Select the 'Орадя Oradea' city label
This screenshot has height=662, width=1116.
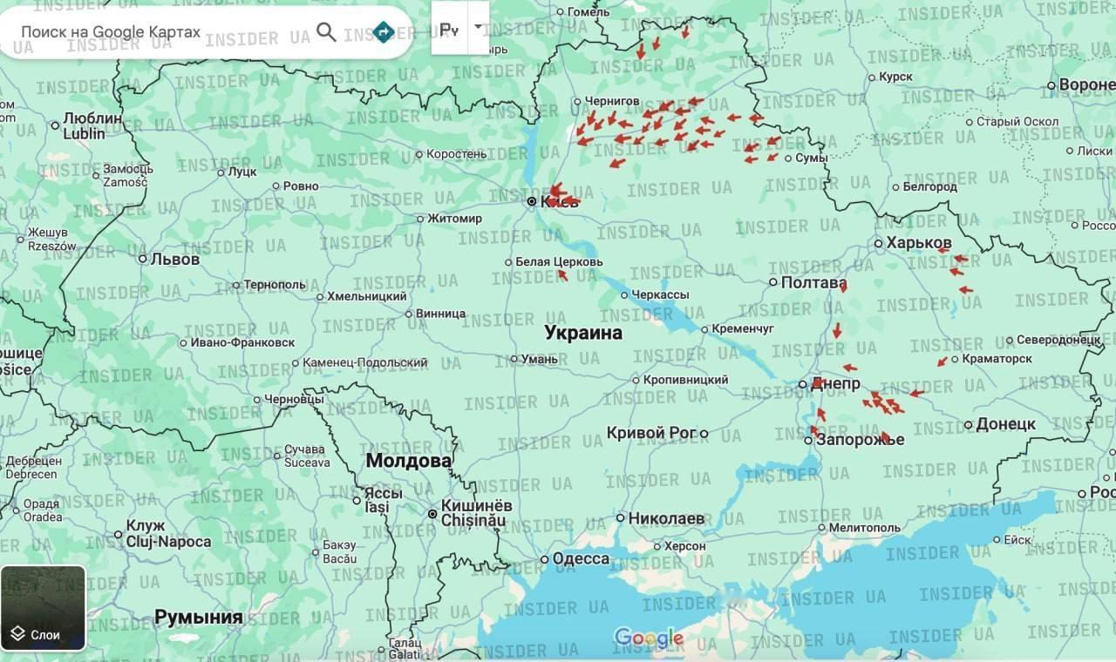(43, 510)
